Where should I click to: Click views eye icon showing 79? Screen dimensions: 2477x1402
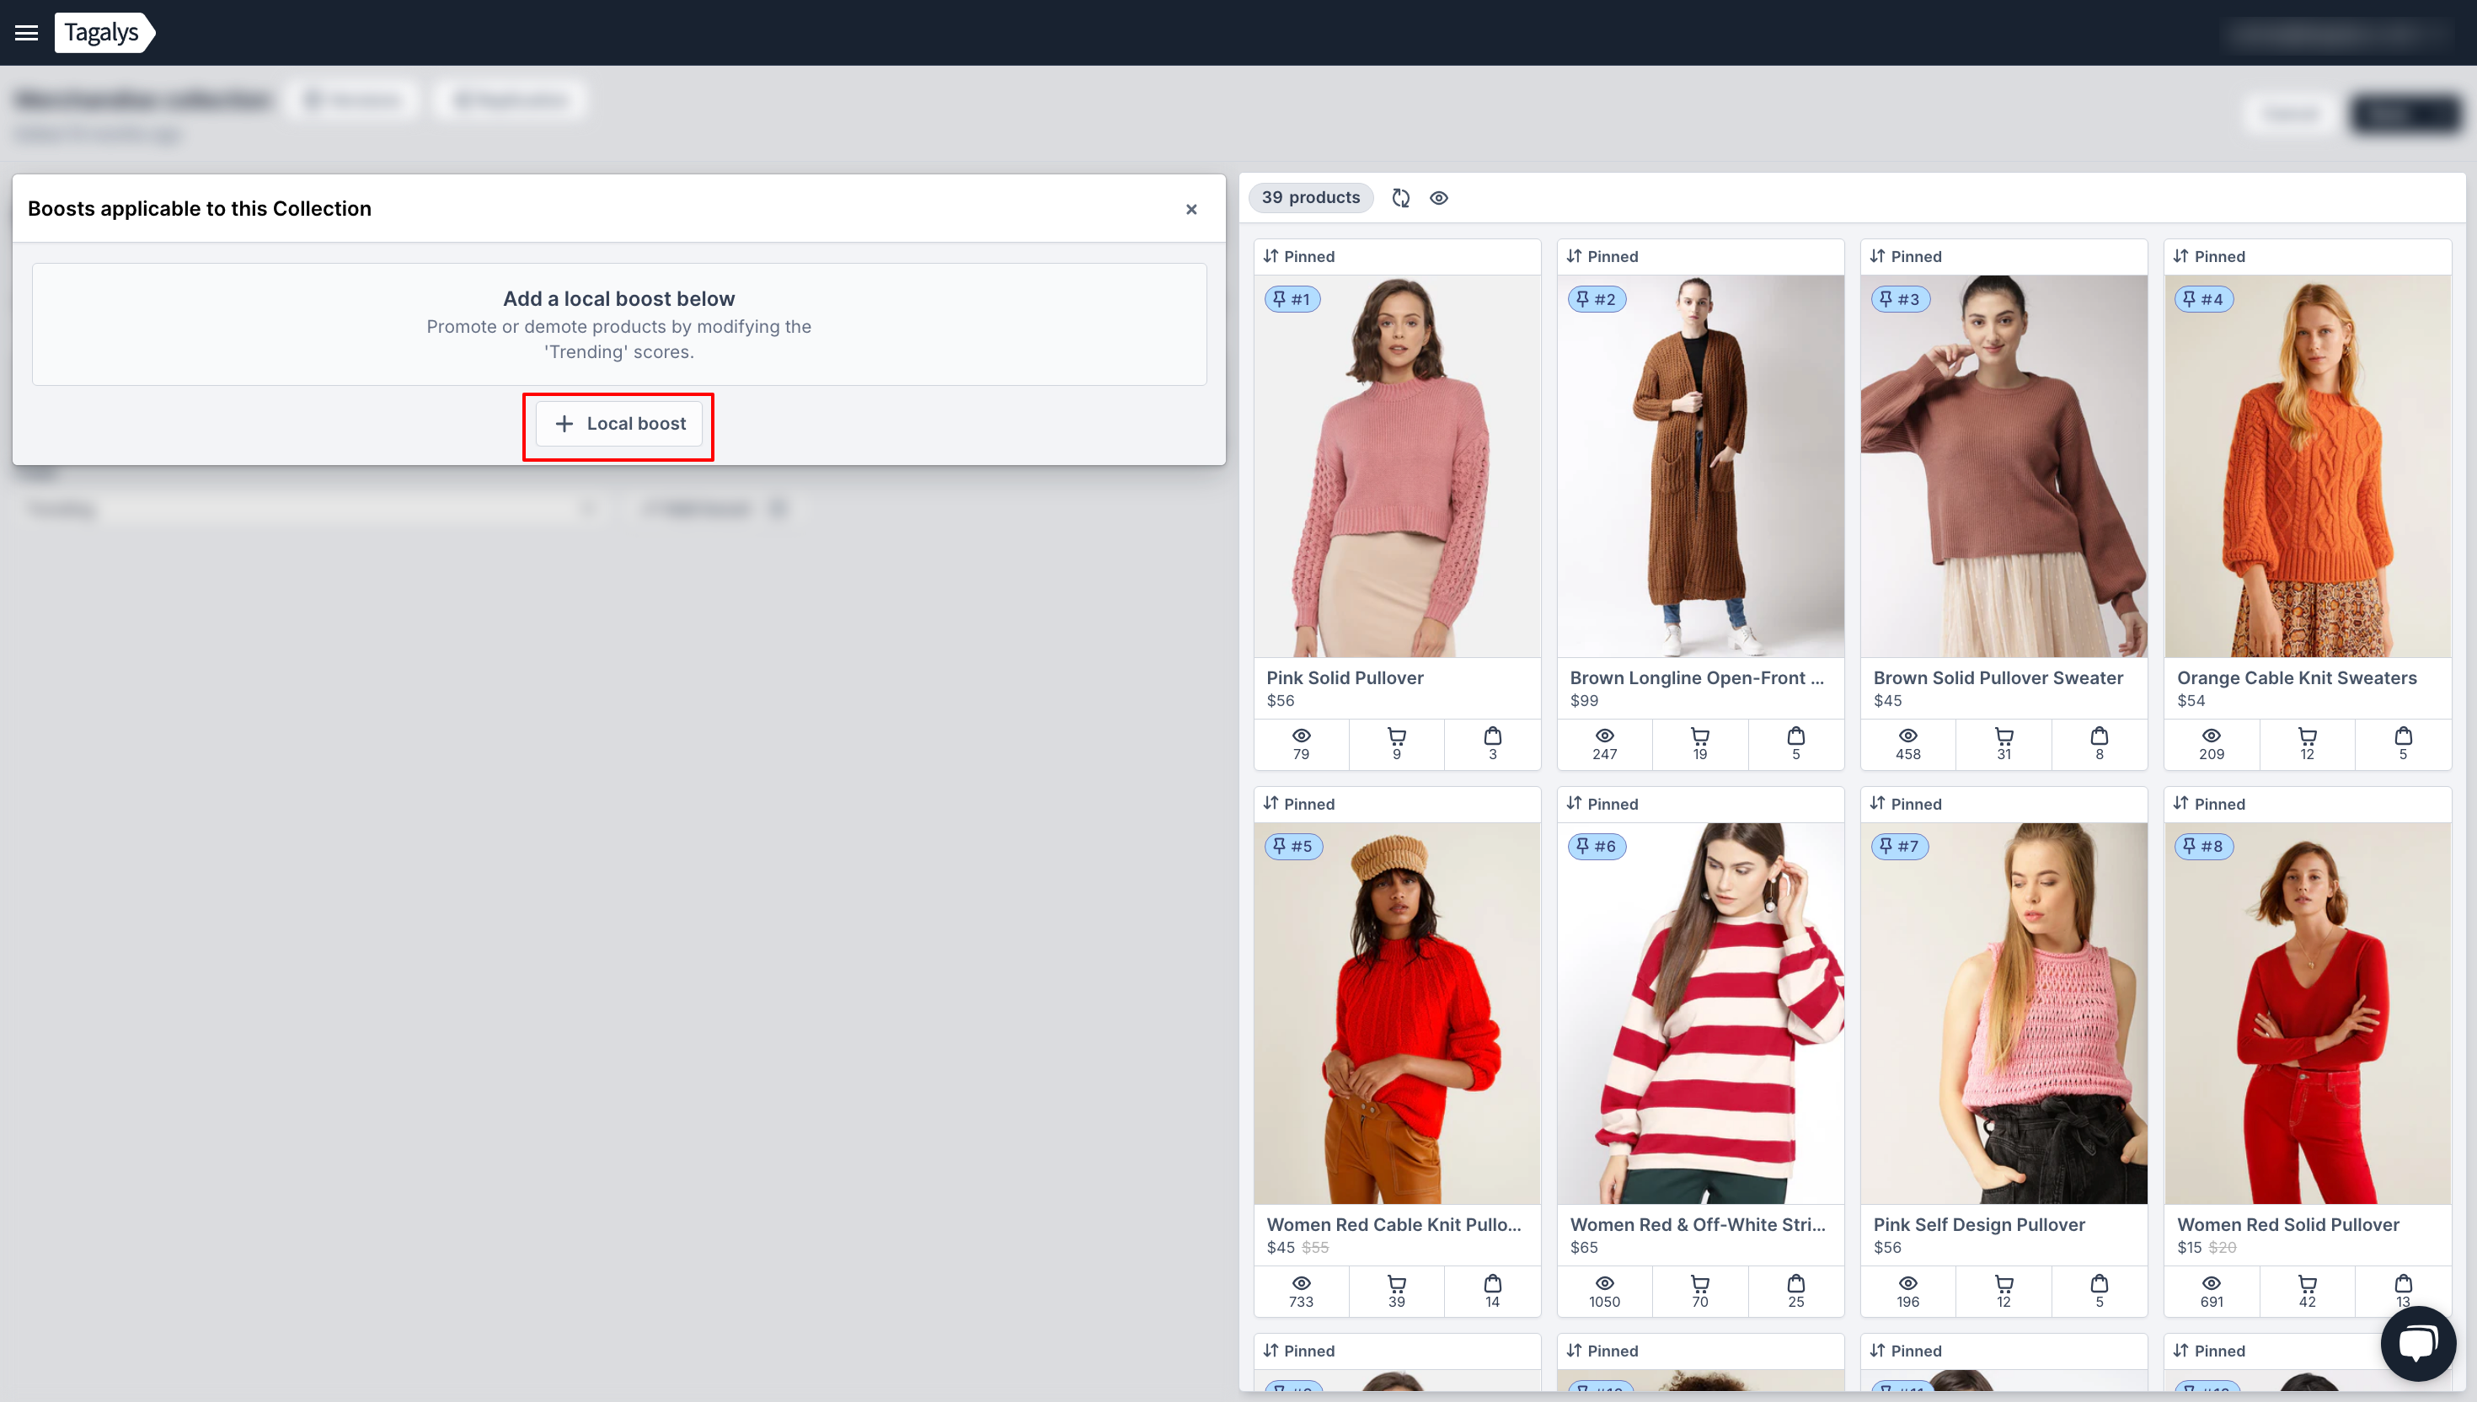[x=1301, y=736]
